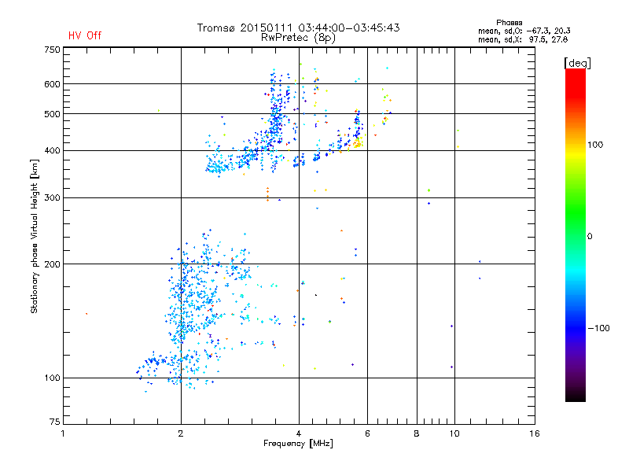Click the x-axis tick label '1'
This screenshot has width=629, height=472.
(x=63, y=433)
